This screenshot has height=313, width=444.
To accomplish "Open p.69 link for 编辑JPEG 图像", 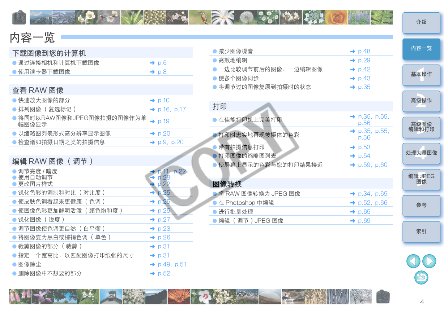I will point(364,221).
